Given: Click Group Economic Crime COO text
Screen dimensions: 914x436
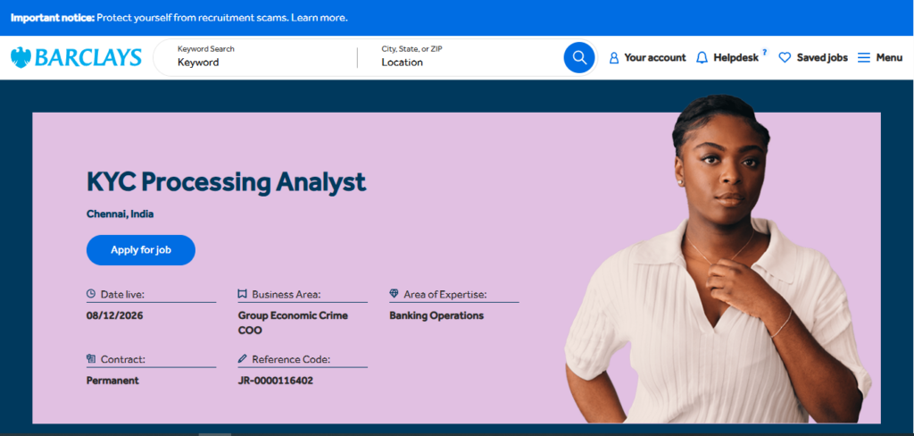Looking at the screenshot, I should pos(293,323).
